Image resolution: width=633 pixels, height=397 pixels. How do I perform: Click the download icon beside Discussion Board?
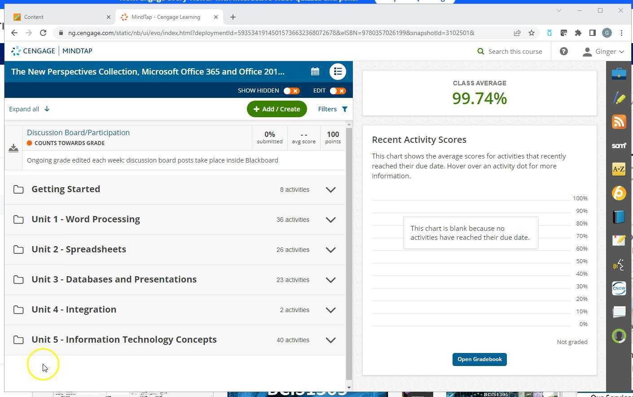click(13, 148)
